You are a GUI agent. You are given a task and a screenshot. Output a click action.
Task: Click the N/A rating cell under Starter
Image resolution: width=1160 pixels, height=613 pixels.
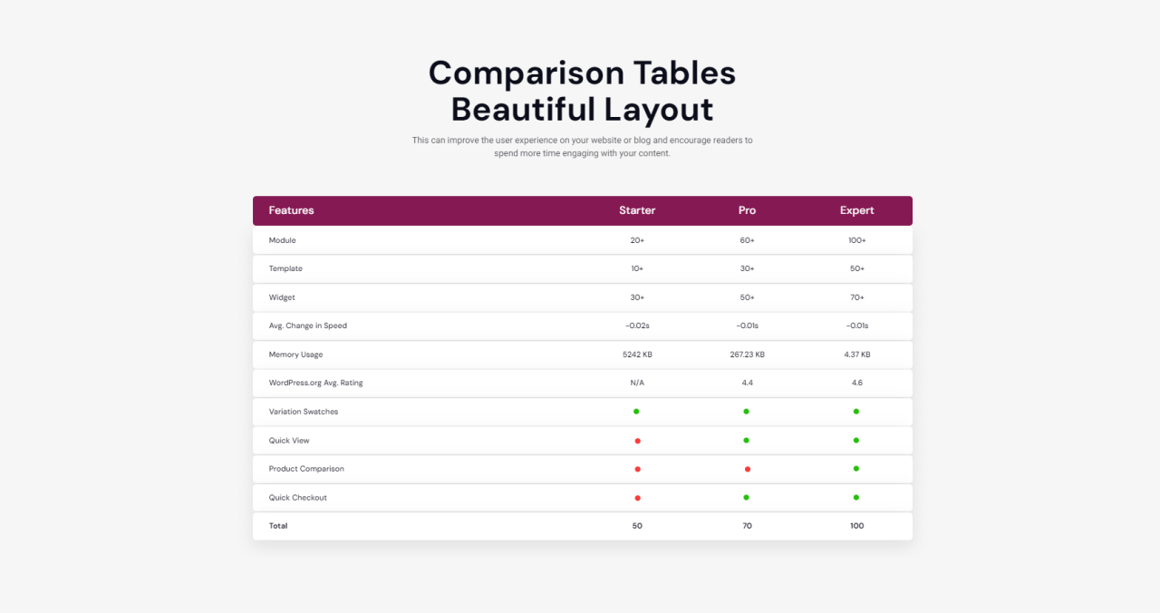tap(637, 383)
